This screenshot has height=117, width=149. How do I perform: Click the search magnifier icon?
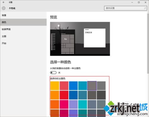pos(145,8)
